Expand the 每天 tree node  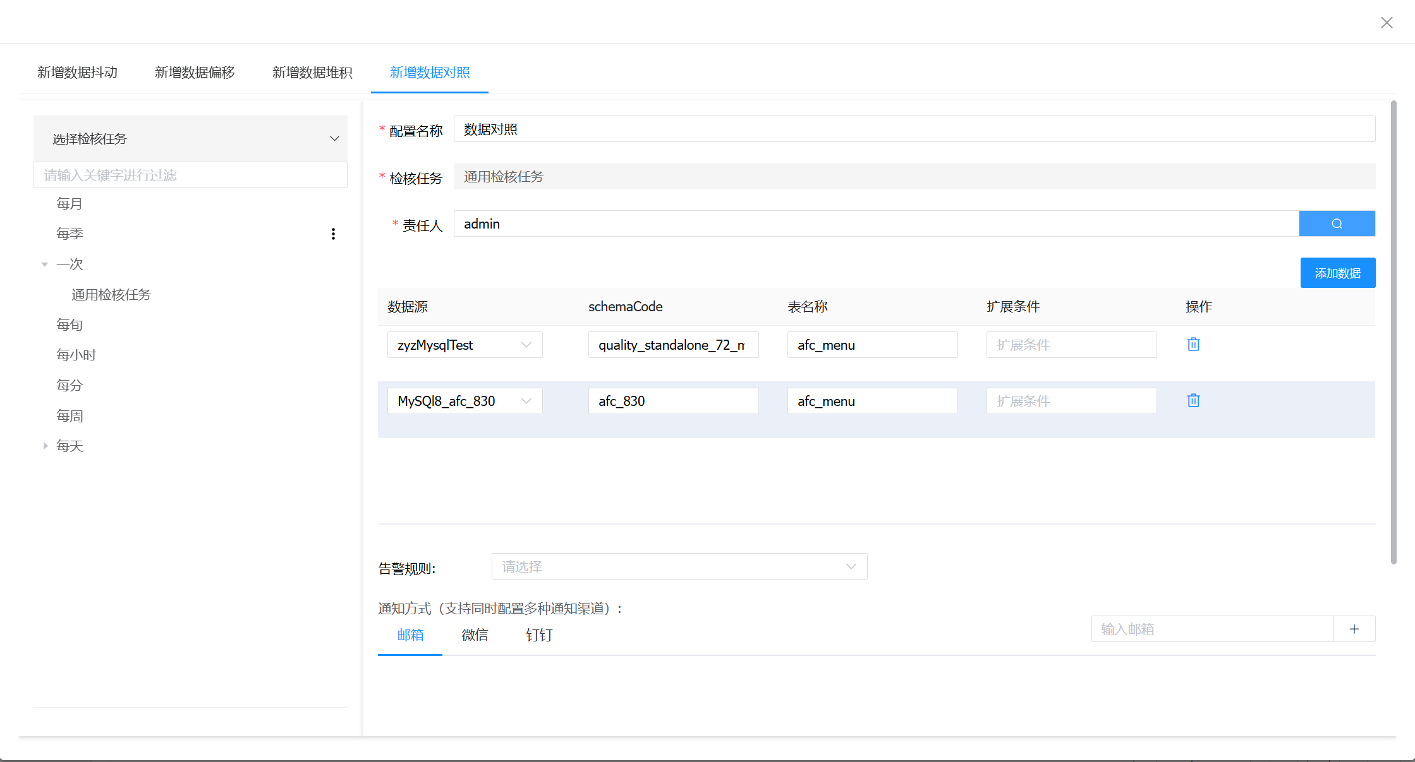click(x=45, y=446)
